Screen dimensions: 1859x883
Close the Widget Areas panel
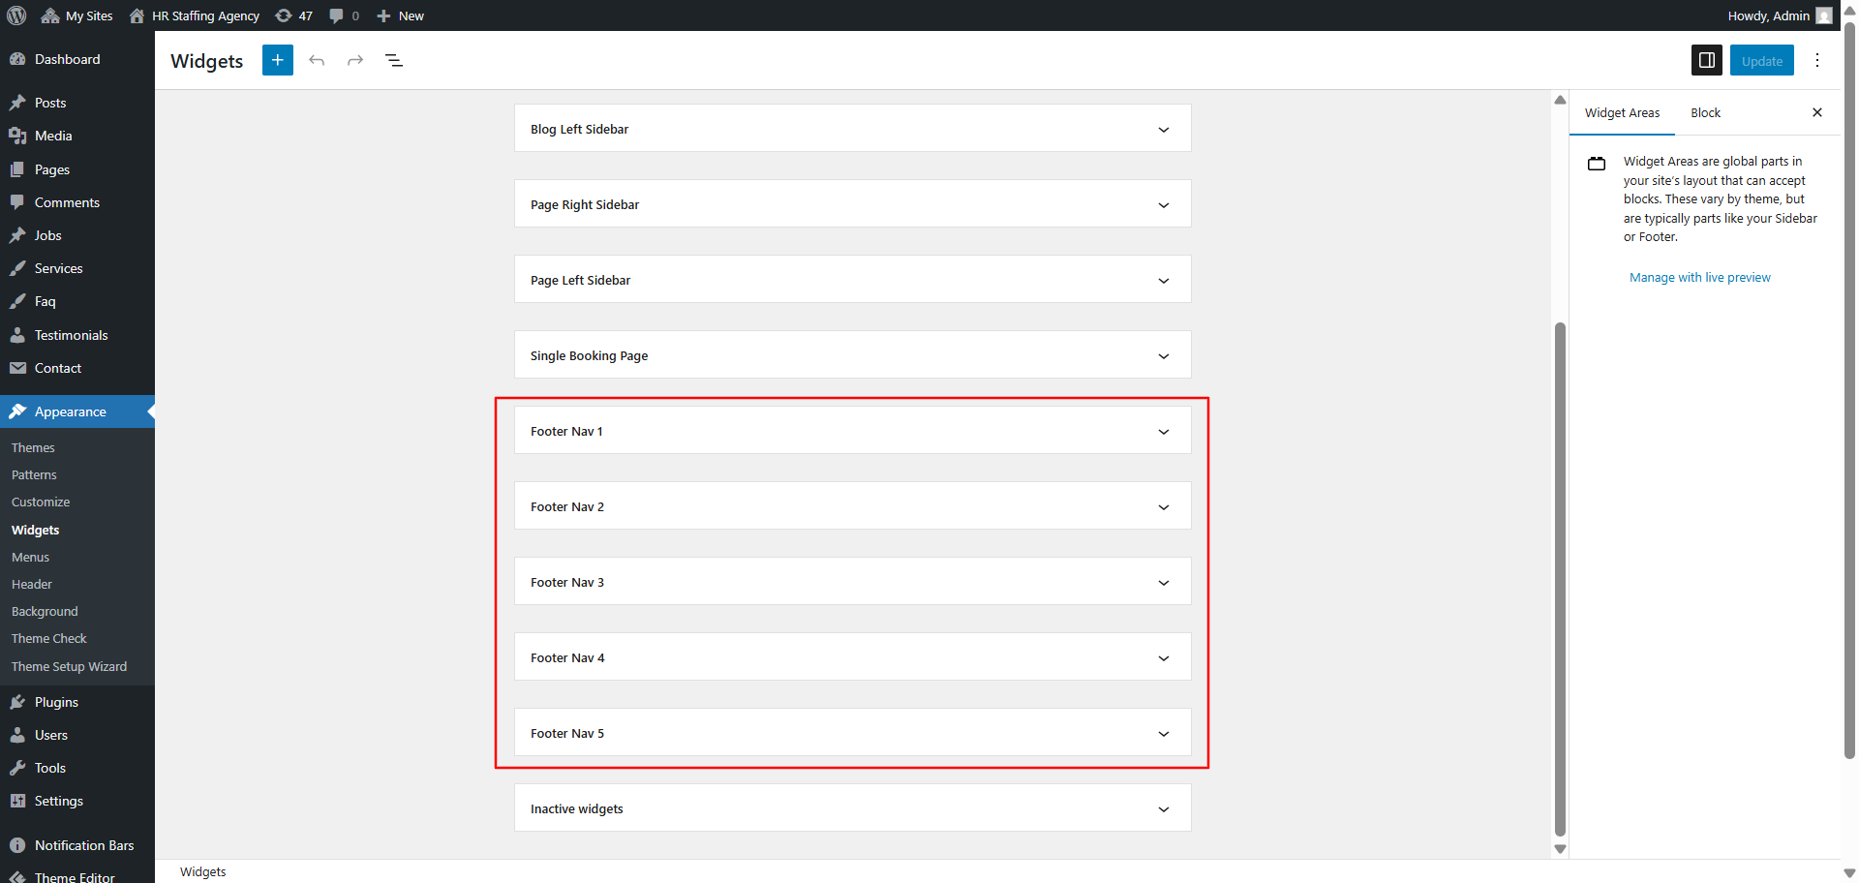1817,112
